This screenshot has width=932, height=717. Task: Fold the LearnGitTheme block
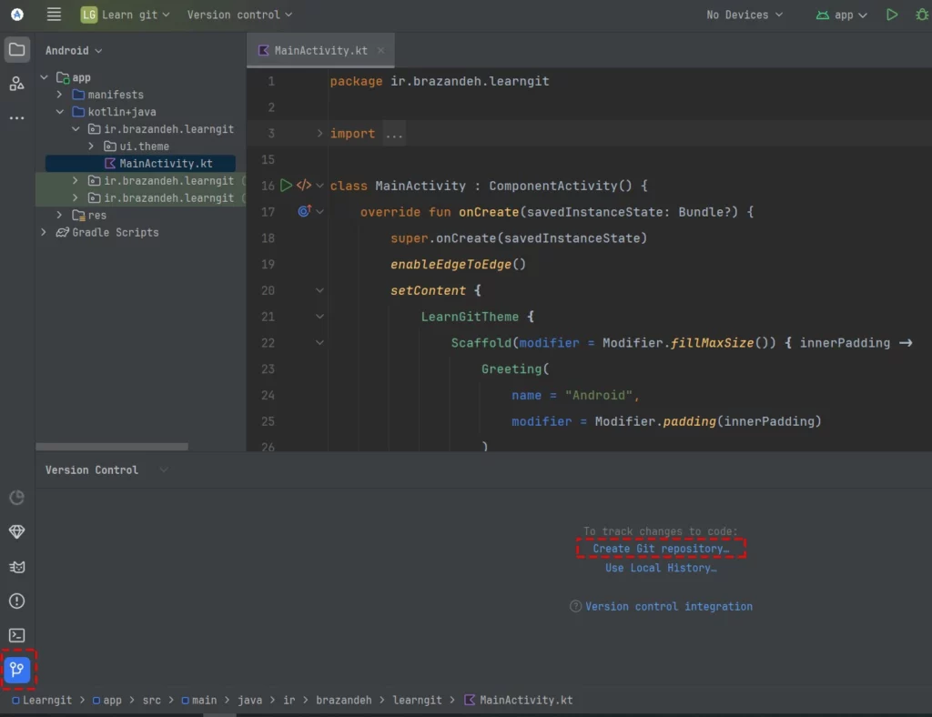(319, 317)
